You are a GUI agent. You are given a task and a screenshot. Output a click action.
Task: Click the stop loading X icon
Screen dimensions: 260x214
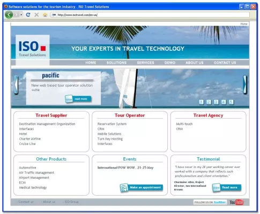click(36, 14)
